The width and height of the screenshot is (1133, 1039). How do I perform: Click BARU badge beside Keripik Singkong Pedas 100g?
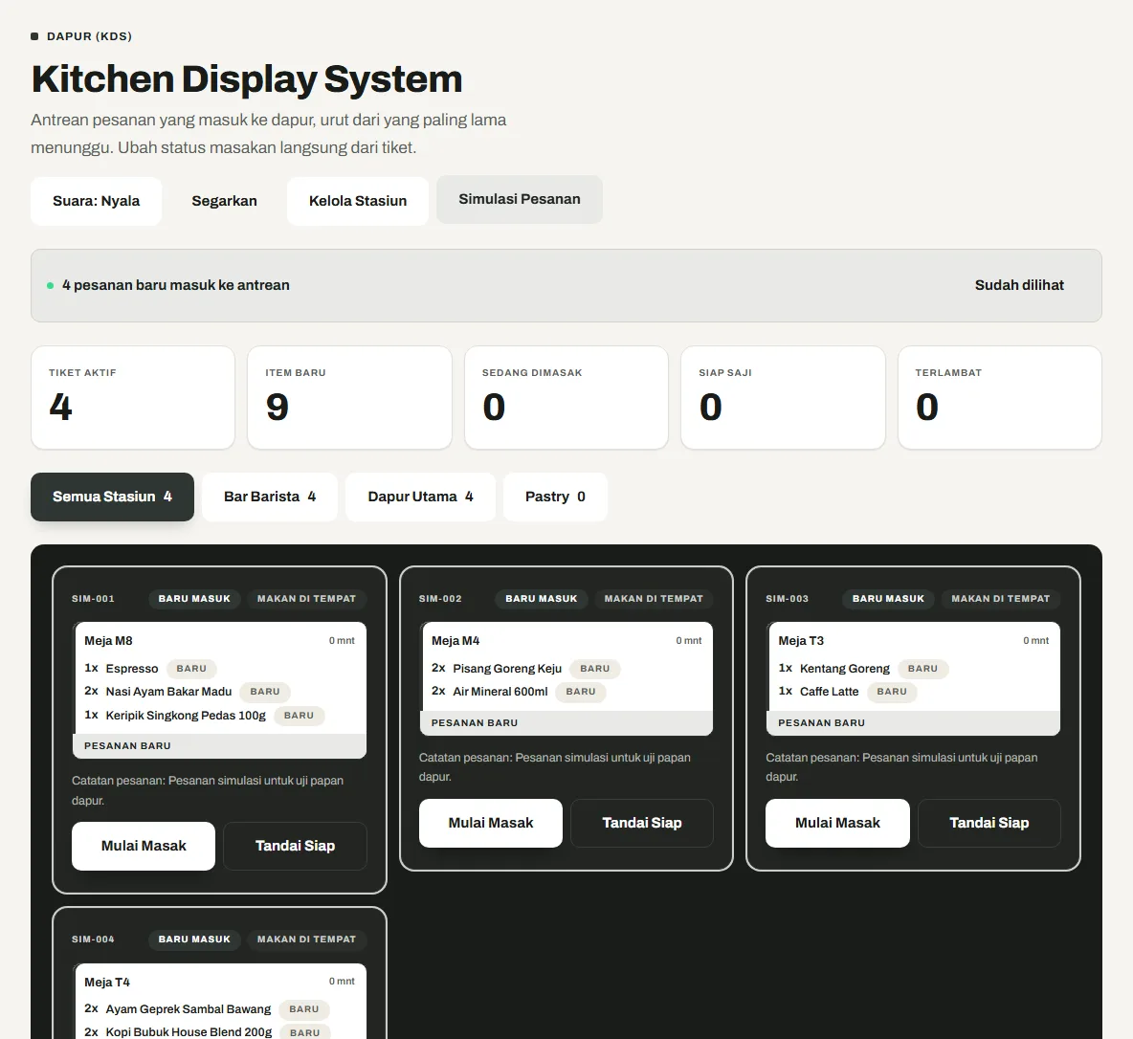click(300, 716)
